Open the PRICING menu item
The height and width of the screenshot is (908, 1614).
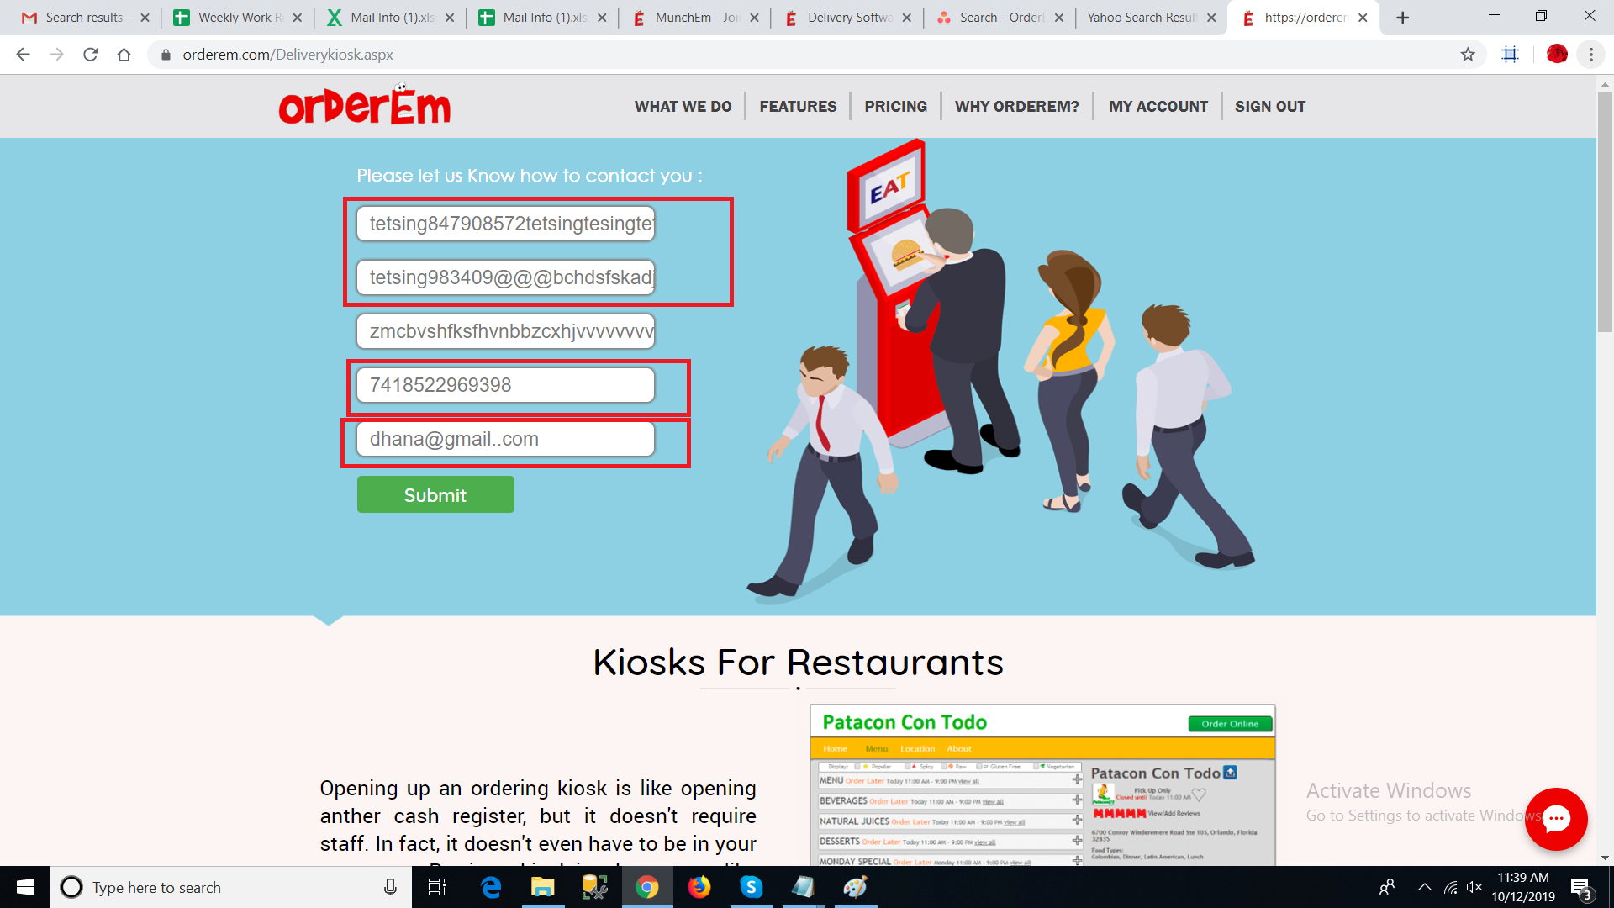click(x=895, y=107)
